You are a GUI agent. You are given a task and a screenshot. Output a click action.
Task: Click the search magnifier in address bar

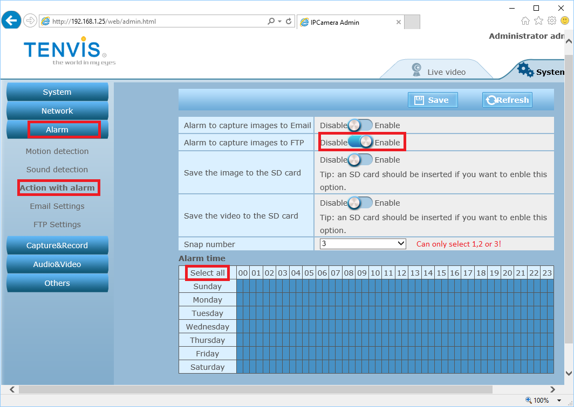pyautogui.click(x=271, y=22)
